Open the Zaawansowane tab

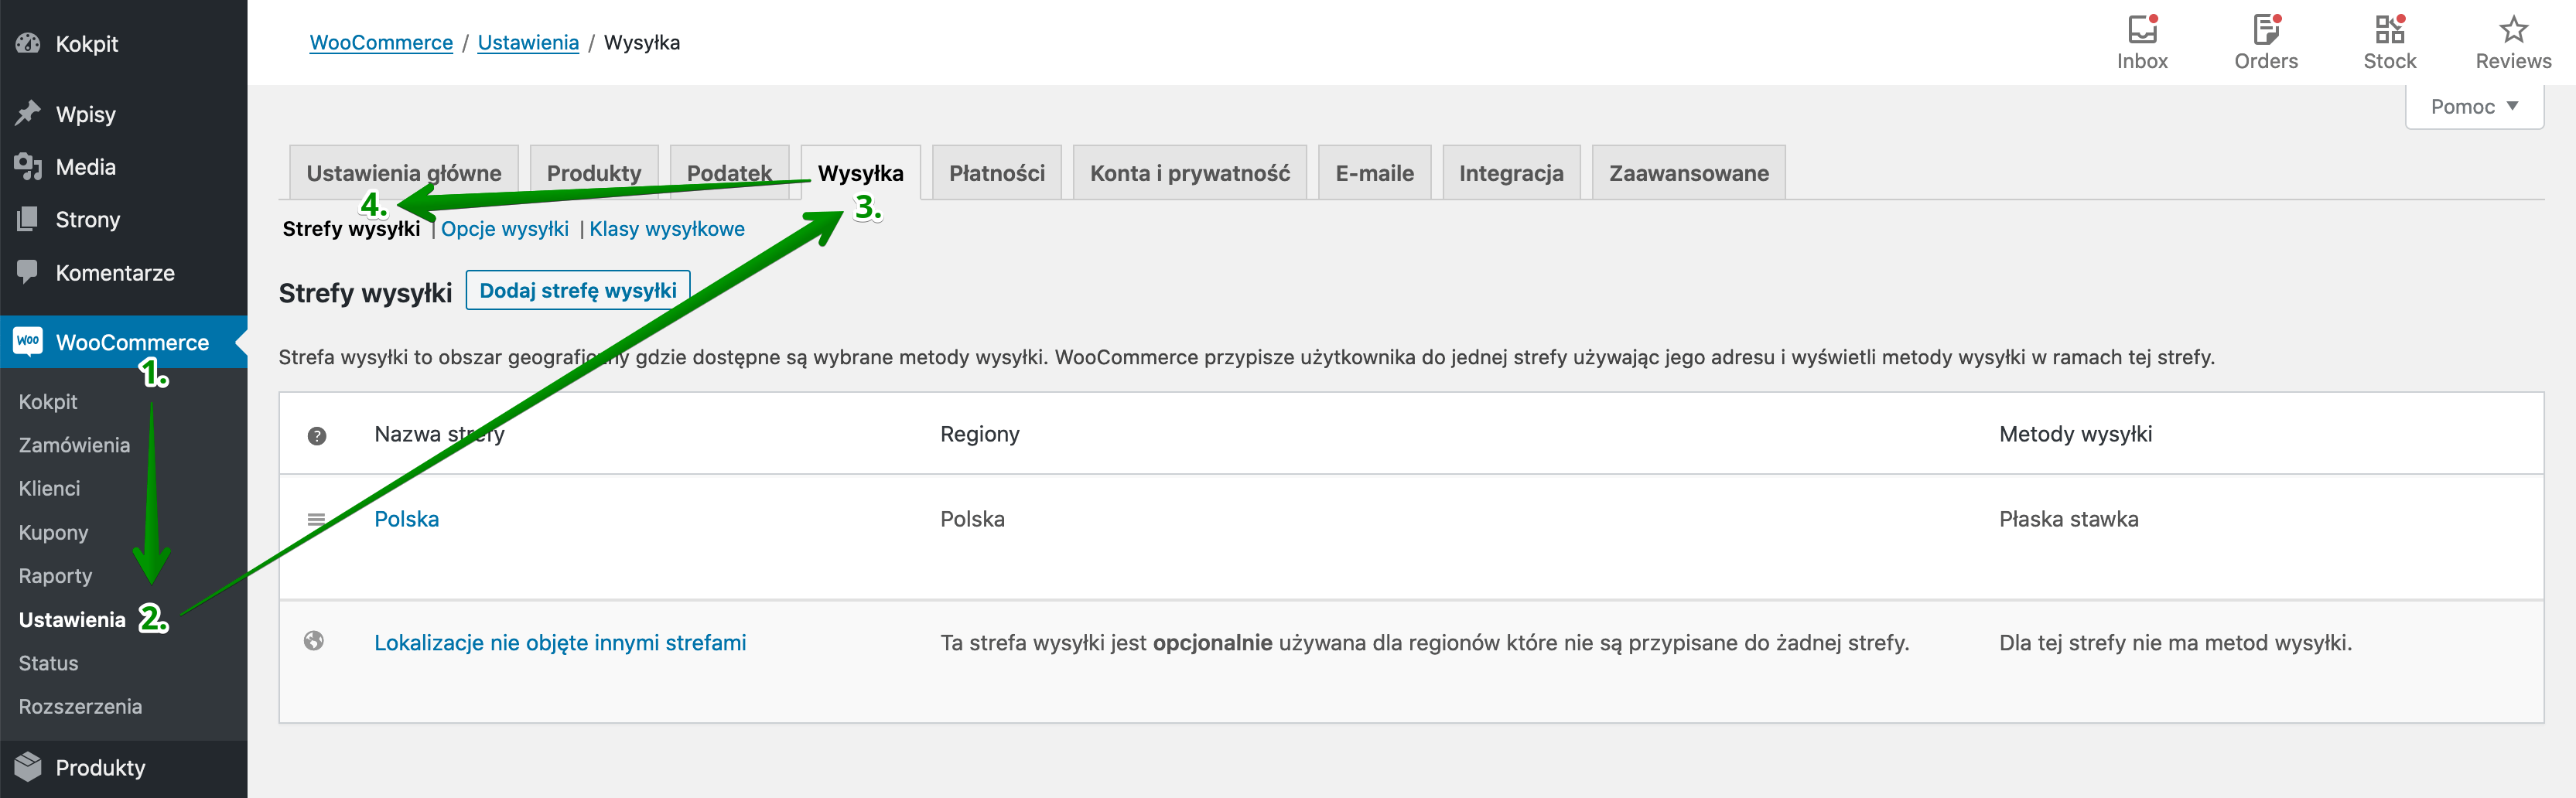(1689, 173)
